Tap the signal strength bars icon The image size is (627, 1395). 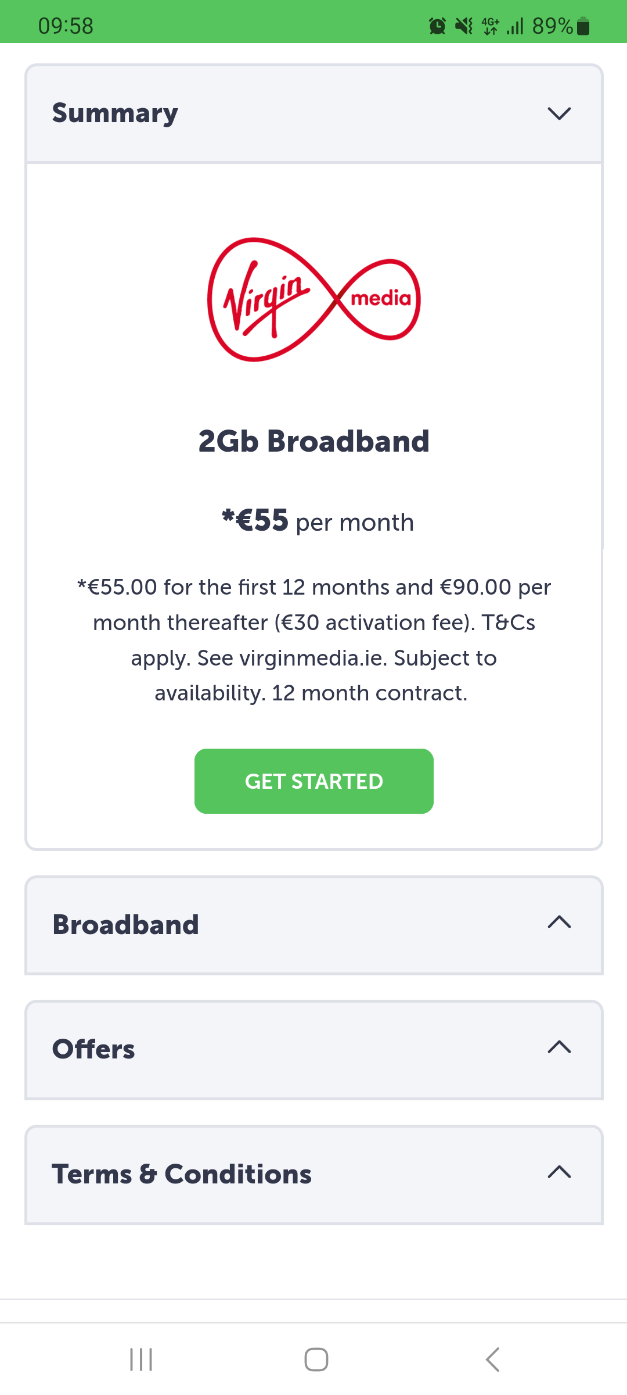pyautogui.click(x=515, y=26)
